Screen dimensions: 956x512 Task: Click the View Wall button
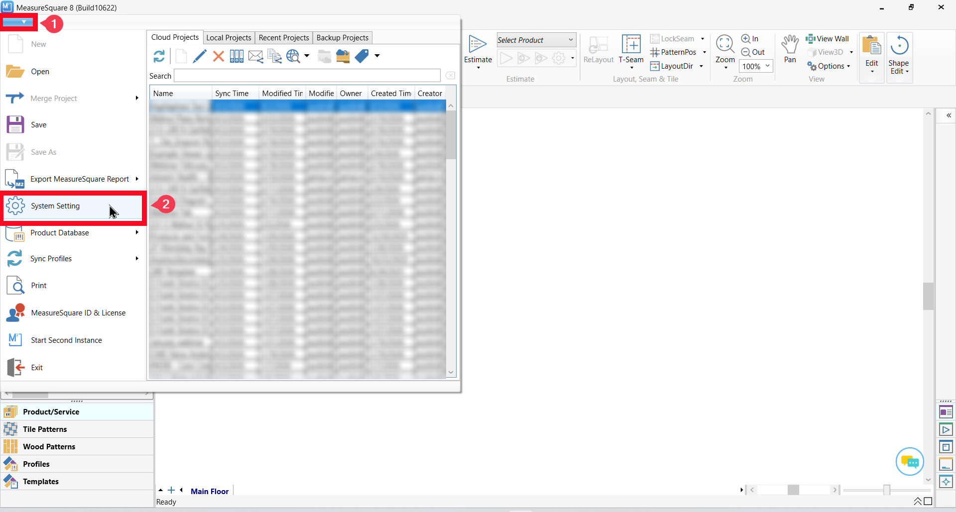[x=828, y=39]
